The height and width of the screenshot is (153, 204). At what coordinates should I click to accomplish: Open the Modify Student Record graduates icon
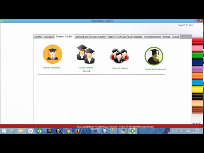(x=86, y=54)
